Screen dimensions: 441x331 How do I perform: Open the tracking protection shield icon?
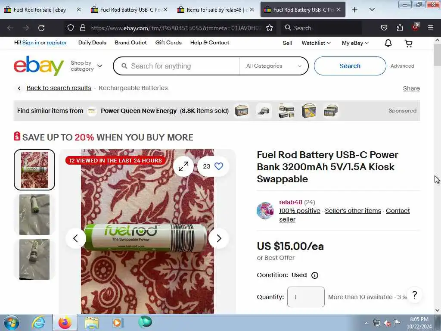[71, 28]
